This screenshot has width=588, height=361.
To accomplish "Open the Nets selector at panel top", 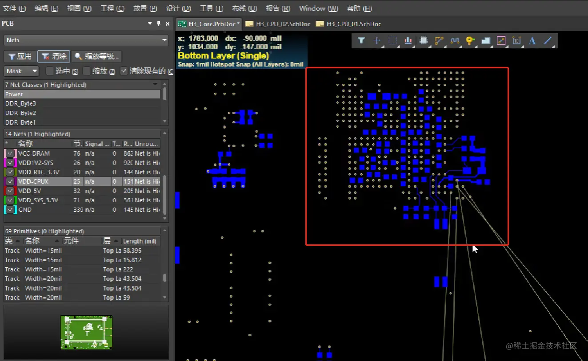I will [x=86, y=40].
